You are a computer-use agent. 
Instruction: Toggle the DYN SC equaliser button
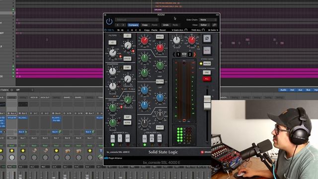click(x=152, y=139)
